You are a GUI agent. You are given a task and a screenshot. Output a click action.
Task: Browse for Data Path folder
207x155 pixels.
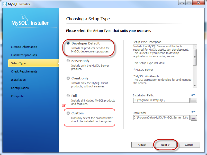[x=194, y=118]
